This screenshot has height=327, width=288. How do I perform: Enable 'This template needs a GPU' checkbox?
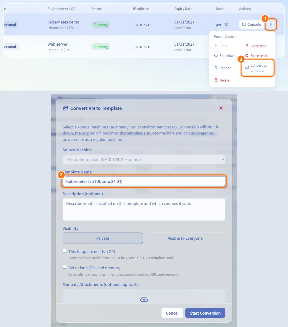coord(65,251)
